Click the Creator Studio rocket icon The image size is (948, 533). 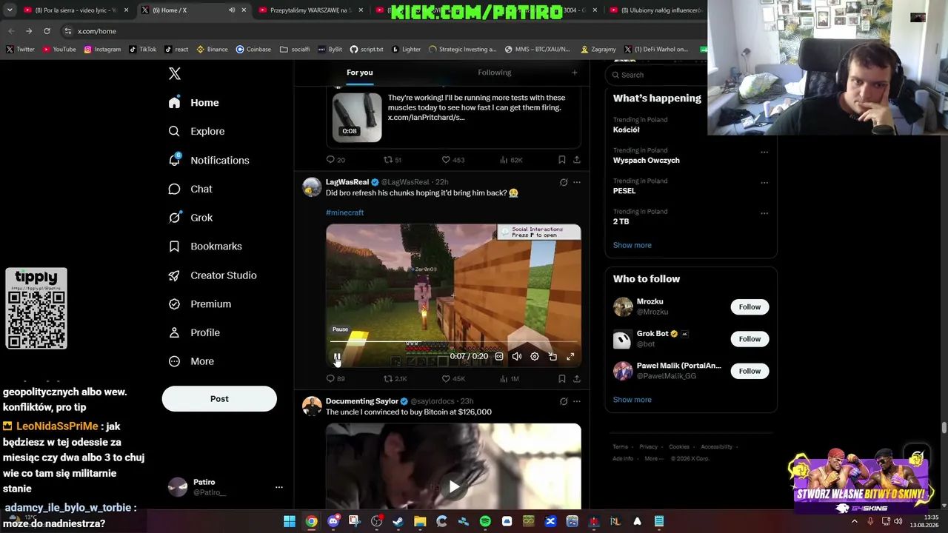(x=174, y=275)
